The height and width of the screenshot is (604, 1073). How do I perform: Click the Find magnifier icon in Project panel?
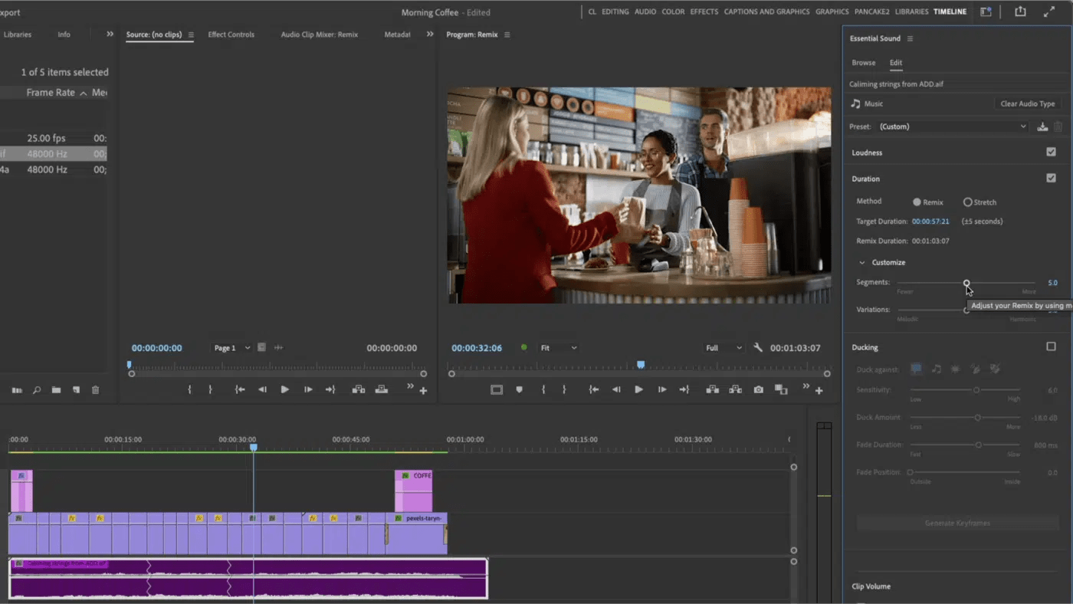[36, 390]
